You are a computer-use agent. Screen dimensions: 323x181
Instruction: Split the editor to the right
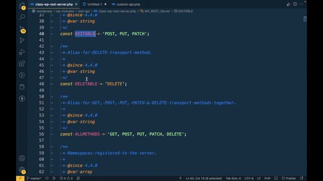(295, 4)
